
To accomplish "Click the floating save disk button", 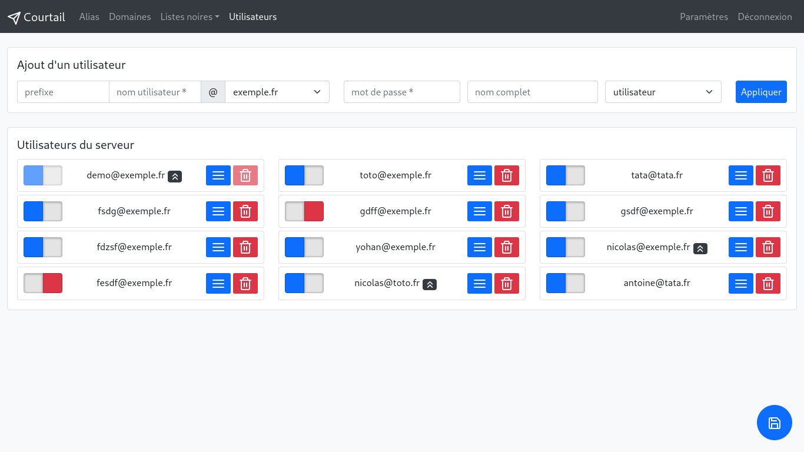I will coord(775,423).
